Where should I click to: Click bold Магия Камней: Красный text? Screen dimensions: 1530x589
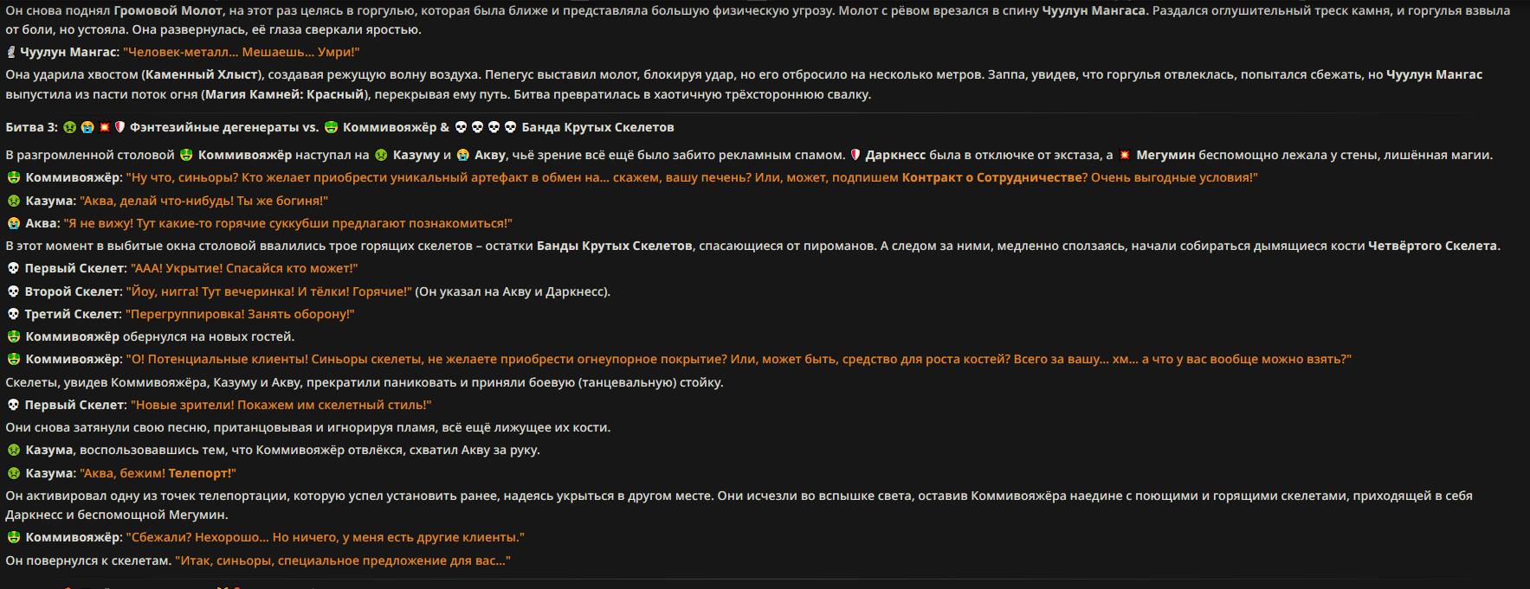pyautogui.click(x=283, y=94)
